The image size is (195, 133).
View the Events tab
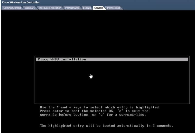(x=87, y=8)
